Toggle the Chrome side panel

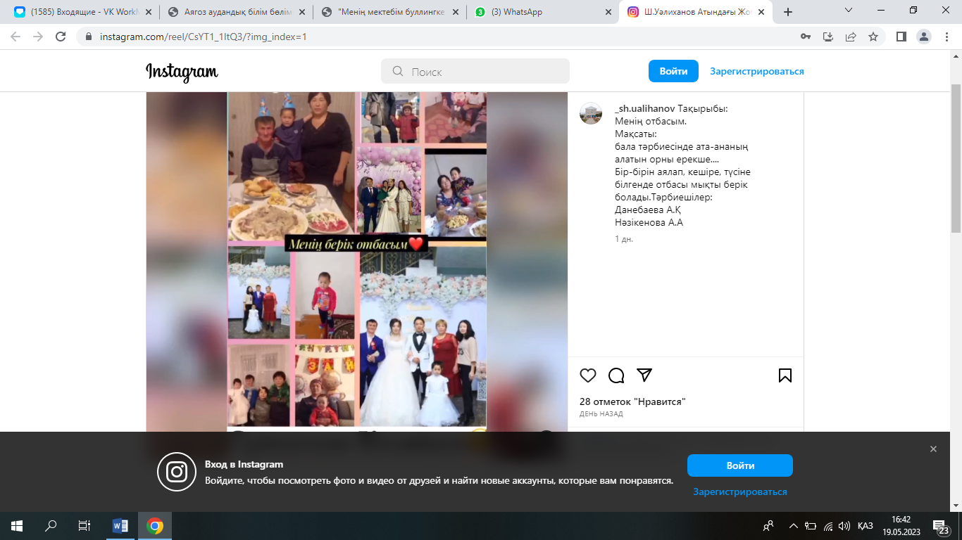coord(901,37)
